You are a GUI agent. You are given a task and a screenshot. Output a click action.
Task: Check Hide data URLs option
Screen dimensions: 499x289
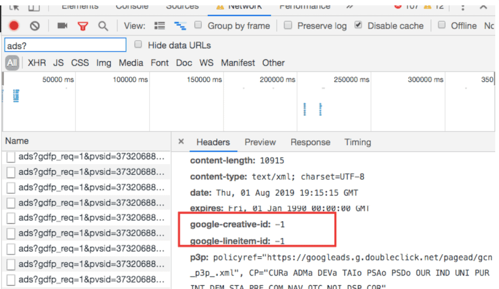pos(138,45)
